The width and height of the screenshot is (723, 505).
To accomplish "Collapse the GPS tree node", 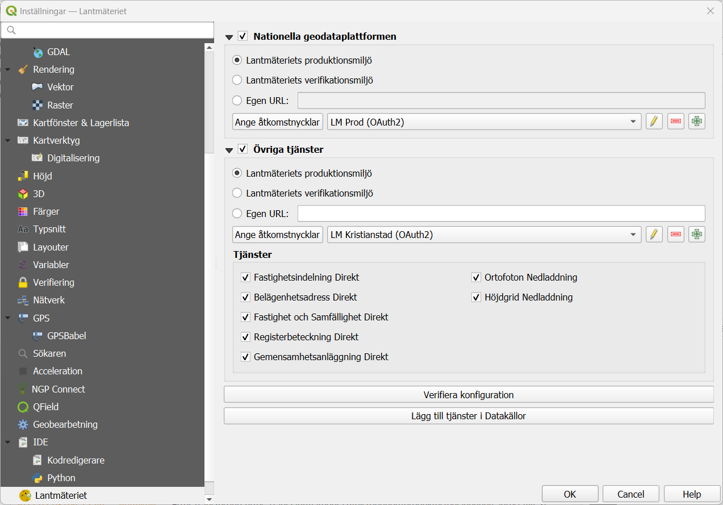I will 8,318.
